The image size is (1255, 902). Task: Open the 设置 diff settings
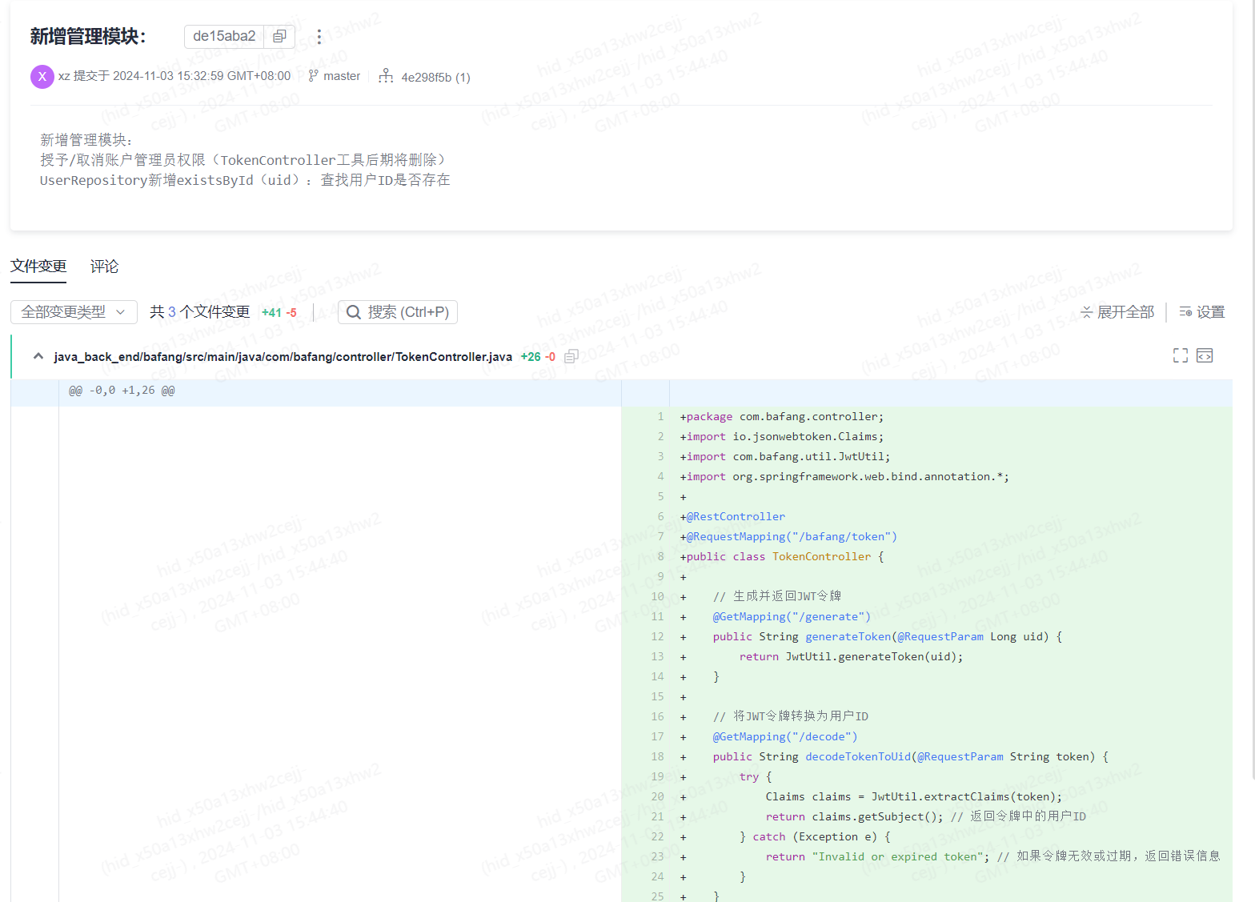[x=1202, y=312]
